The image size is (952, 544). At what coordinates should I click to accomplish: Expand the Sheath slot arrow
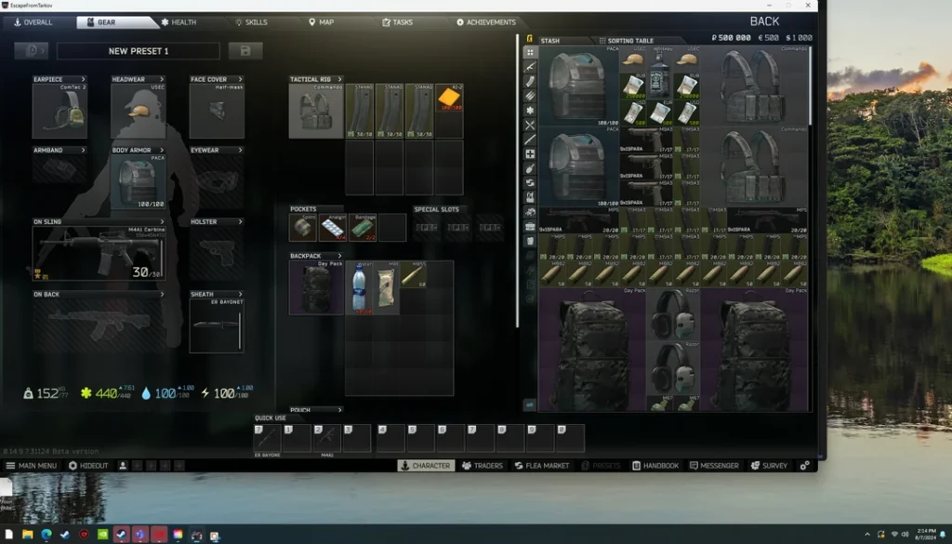tap(241, 294)
